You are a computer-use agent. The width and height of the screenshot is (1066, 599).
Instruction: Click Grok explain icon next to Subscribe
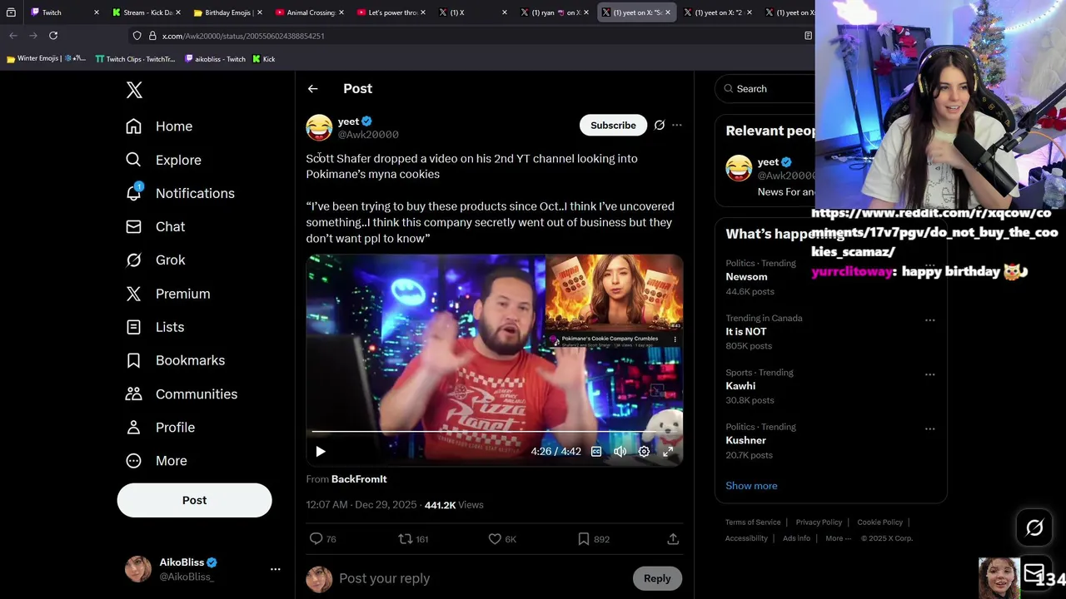[x=660, y=125]
